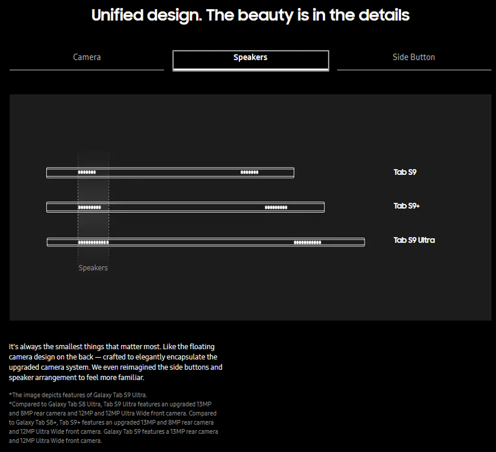Click the right speaker grille on Tab S9+
496x452 pixels.
coord(276,207)
